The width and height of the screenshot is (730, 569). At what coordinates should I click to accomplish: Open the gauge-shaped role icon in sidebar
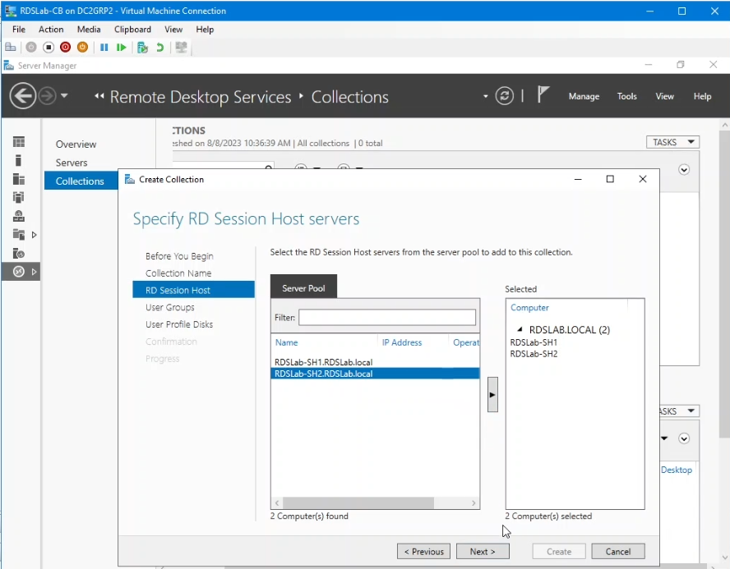pos(19,216)
